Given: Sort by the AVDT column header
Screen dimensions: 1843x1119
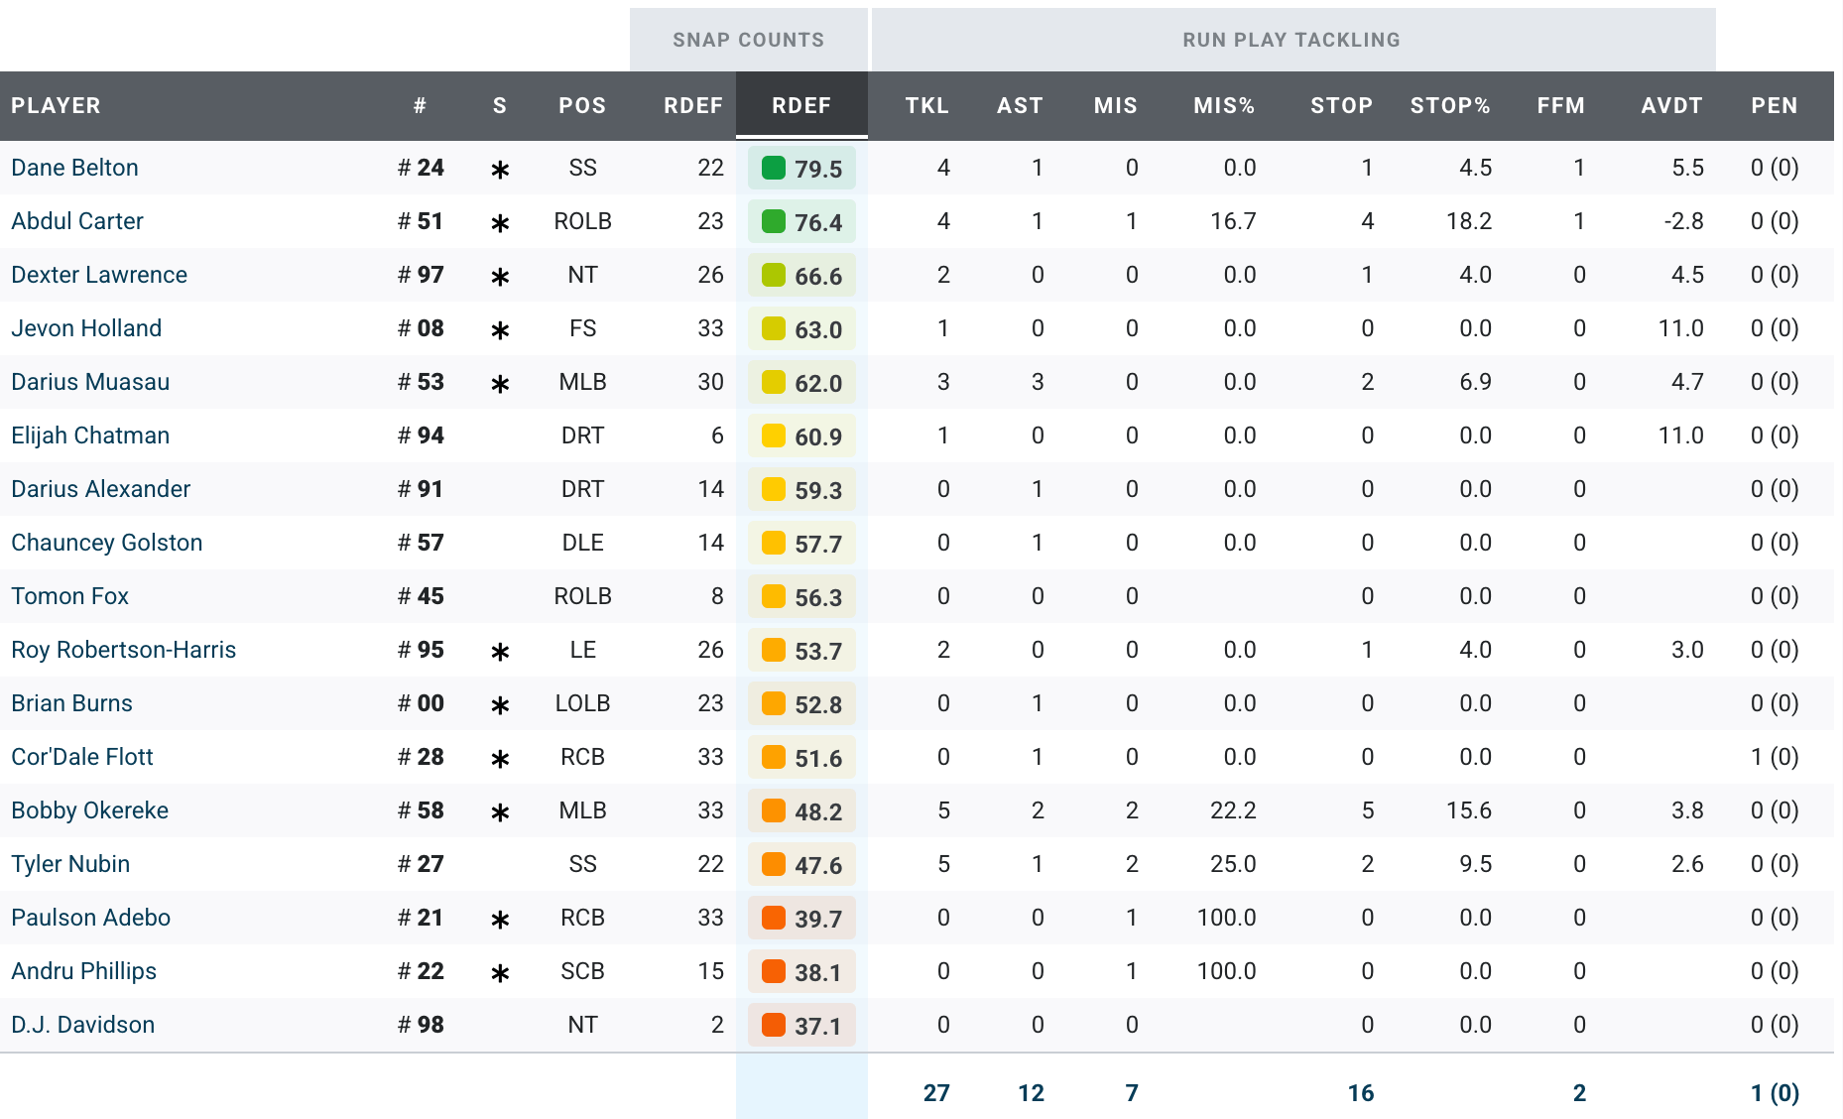Looking at the screenshot, I should pyautogui.click(x=1671, y=106).
